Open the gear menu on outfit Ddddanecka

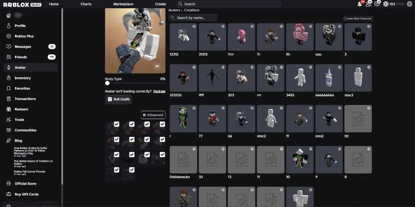pyautogui.click(x=194, y=149)
